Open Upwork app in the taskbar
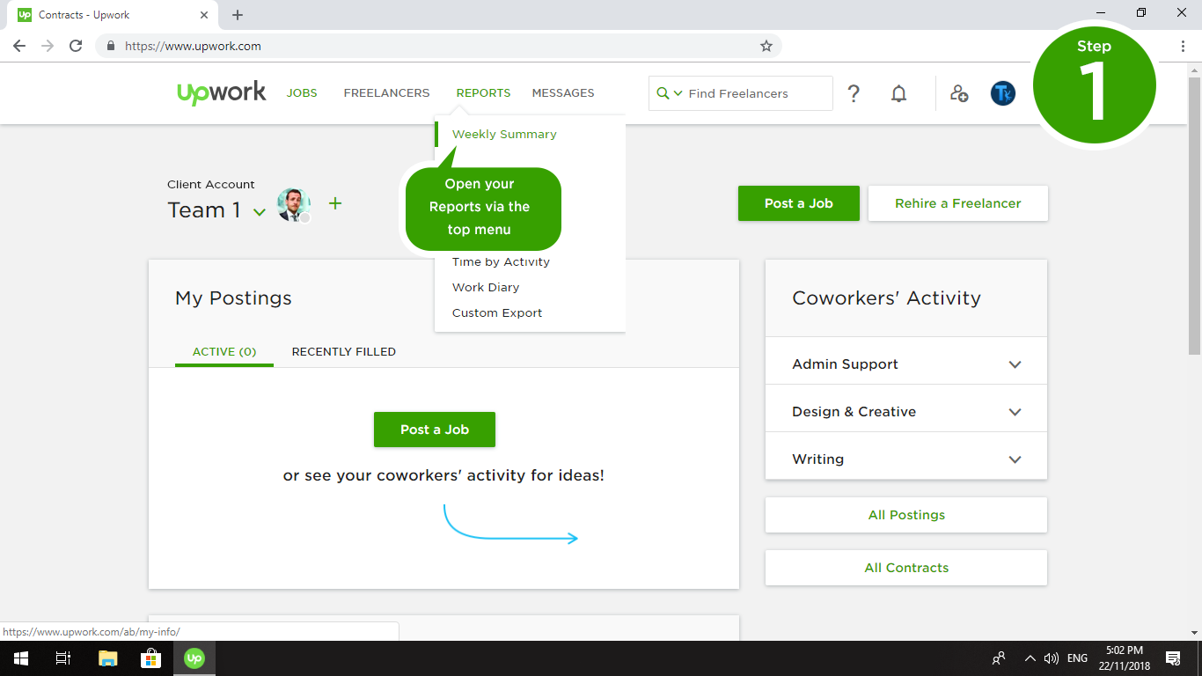The height and width of the screenshot is (676, 1202). click(194, 658)
